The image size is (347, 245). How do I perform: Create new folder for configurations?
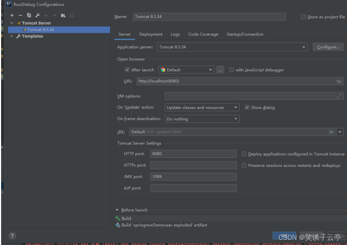pyautogui.click(x=63, y=15)
